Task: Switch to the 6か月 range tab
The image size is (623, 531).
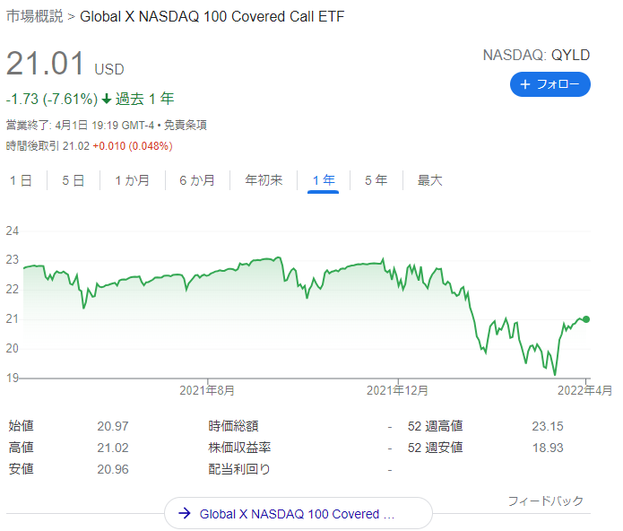Action: coord(197,180)
